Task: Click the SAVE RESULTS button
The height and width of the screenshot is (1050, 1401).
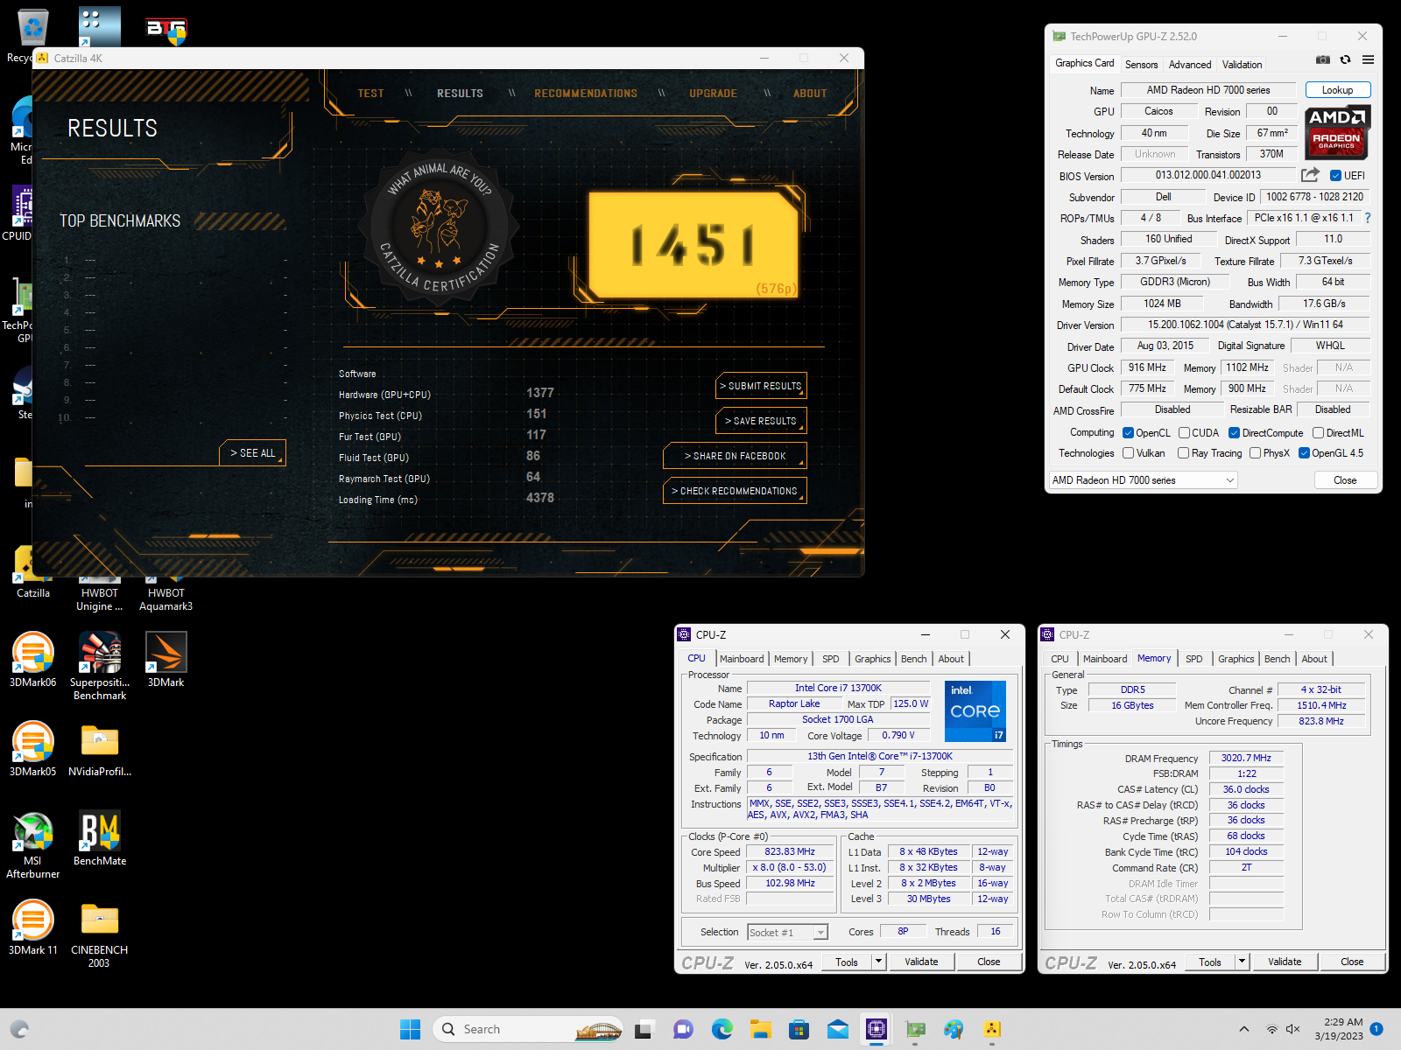Action: (760, 421)
